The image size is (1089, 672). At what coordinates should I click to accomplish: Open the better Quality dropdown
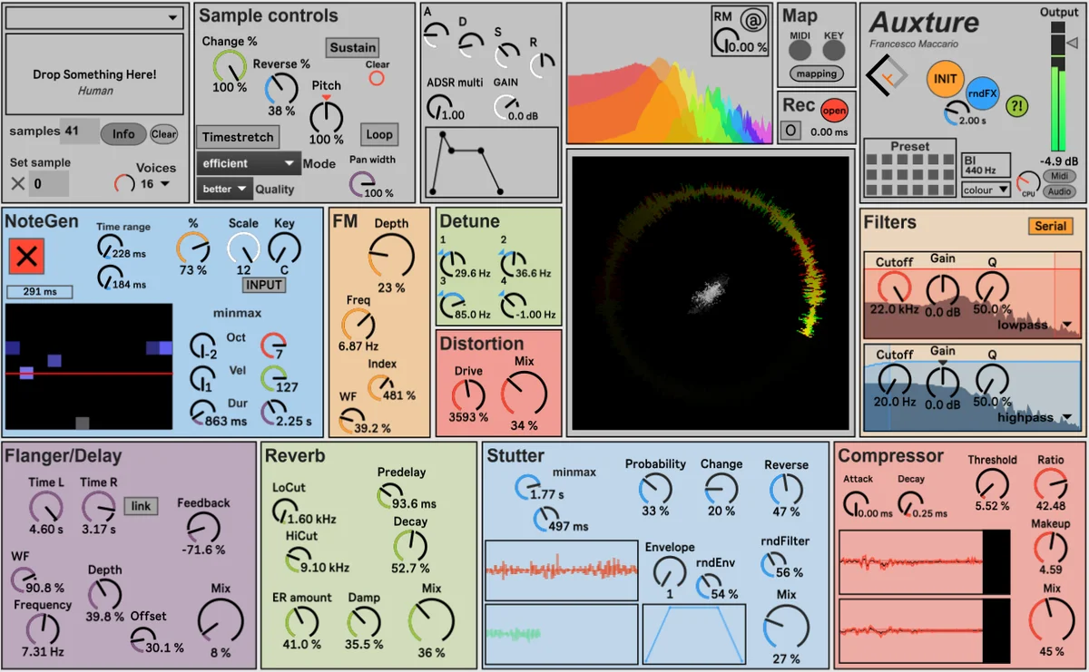pos(225,189)
